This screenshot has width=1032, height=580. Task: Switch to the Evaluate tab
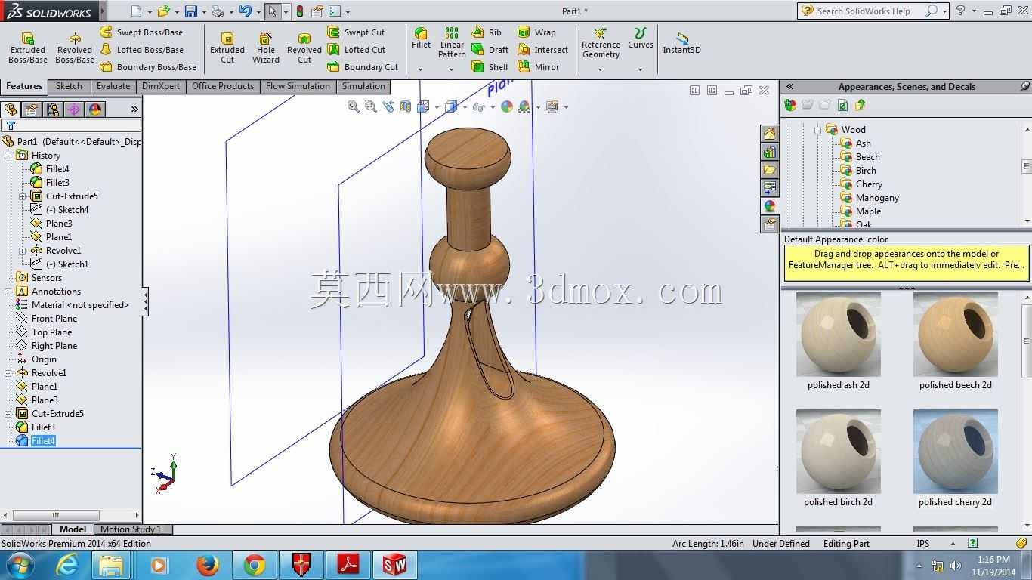click(113, 86)
